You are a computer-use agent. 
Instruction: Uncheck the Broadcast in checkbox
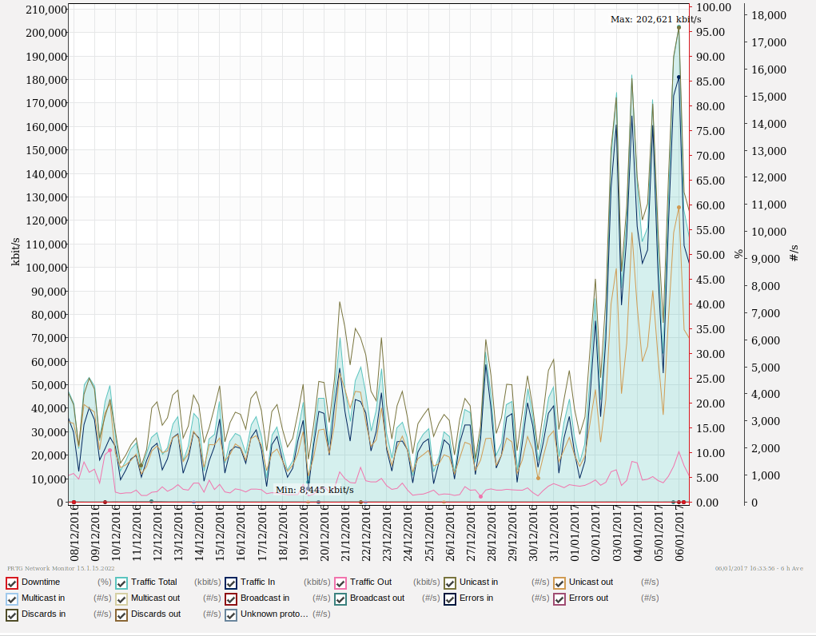pos(231,598)
